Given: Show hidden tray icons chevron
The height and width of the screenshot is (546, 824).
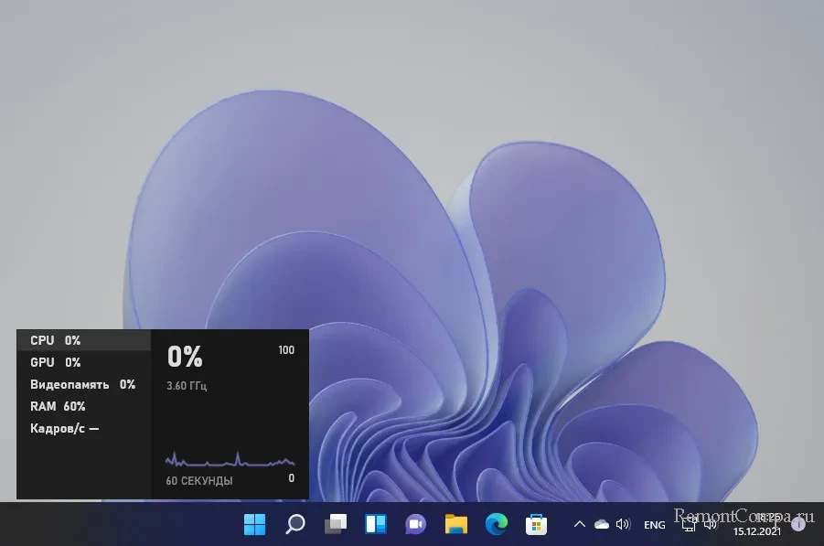Looking at the screenshot, I should pyautogui.click(x=580, y=524).
